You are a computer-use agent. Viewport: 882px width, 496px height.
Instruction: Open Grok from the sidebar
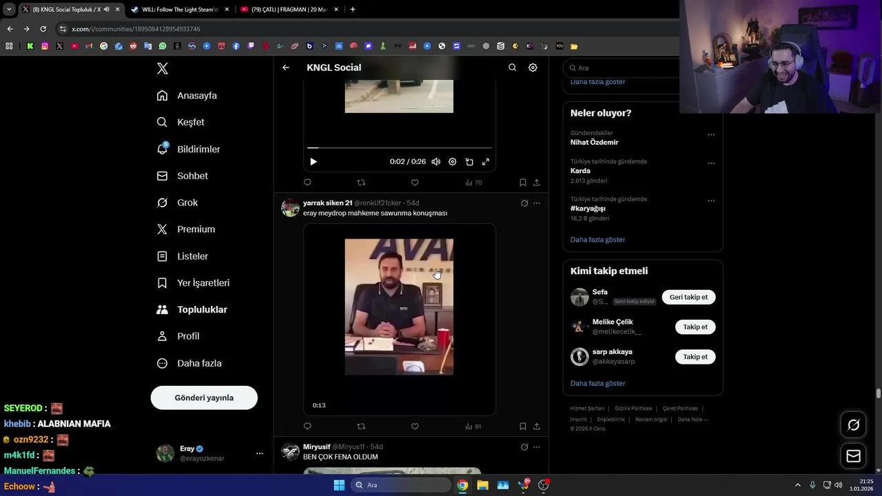point(178,203)
